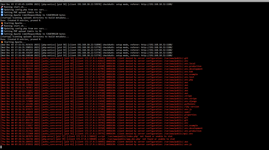Click the log line timestamped 17:03:45.124996
This screenshot has width=269, height=150.
86,4
